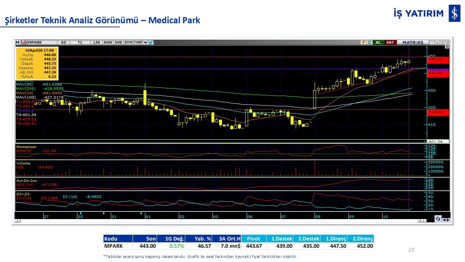Screen dimensions: 465x262
Task: Click the blue sync arrows icon
Action: [438, 219]
